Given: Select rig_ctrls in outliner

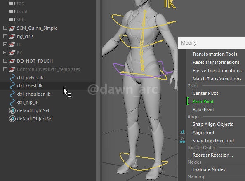Looking at the screenshot, I should coord(25,36).
